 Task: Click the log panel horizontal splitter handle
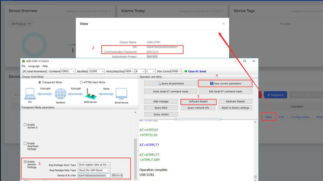click(x=198, y=119)
